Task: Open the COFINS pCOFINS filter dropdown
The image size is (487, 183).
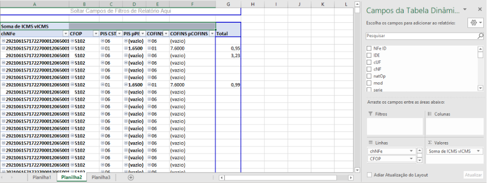Action: [212, 33]
